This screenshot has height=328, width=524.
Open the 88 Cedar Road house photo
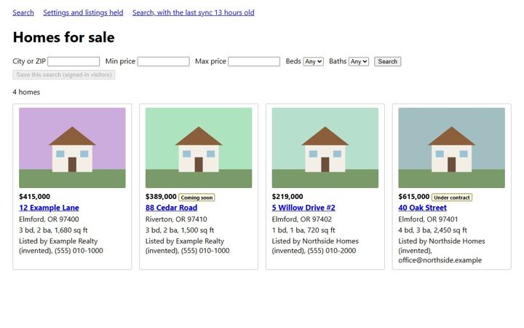[x=199, y=147]
